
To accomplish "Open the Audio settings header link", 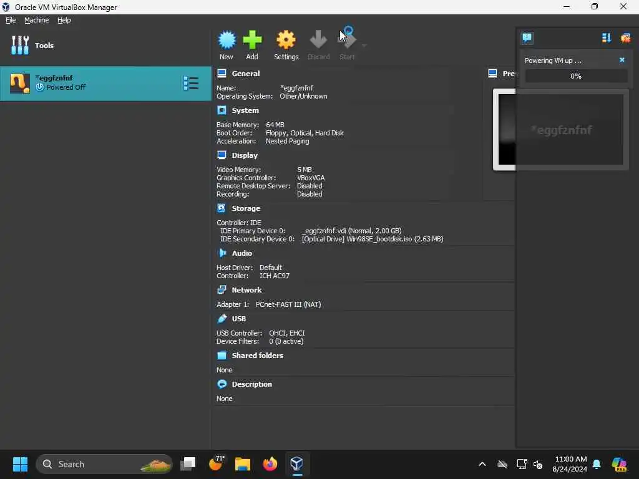I will pyautogui.click(x=242, y=253).
